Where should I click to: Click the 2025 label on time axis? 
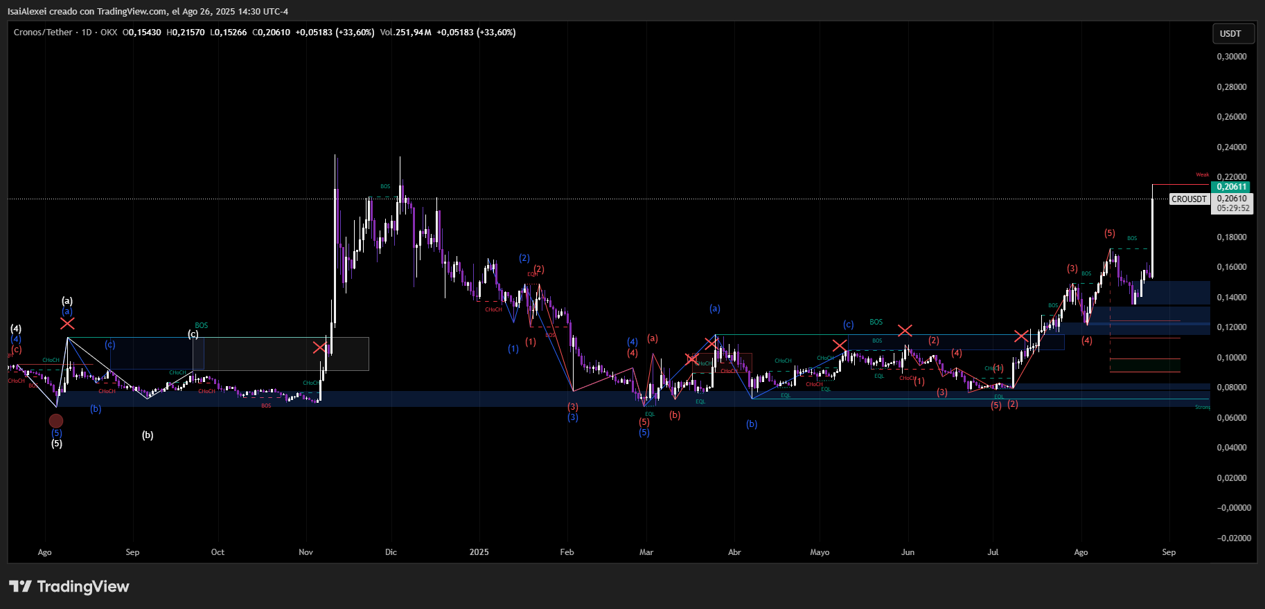coord(479,552)
